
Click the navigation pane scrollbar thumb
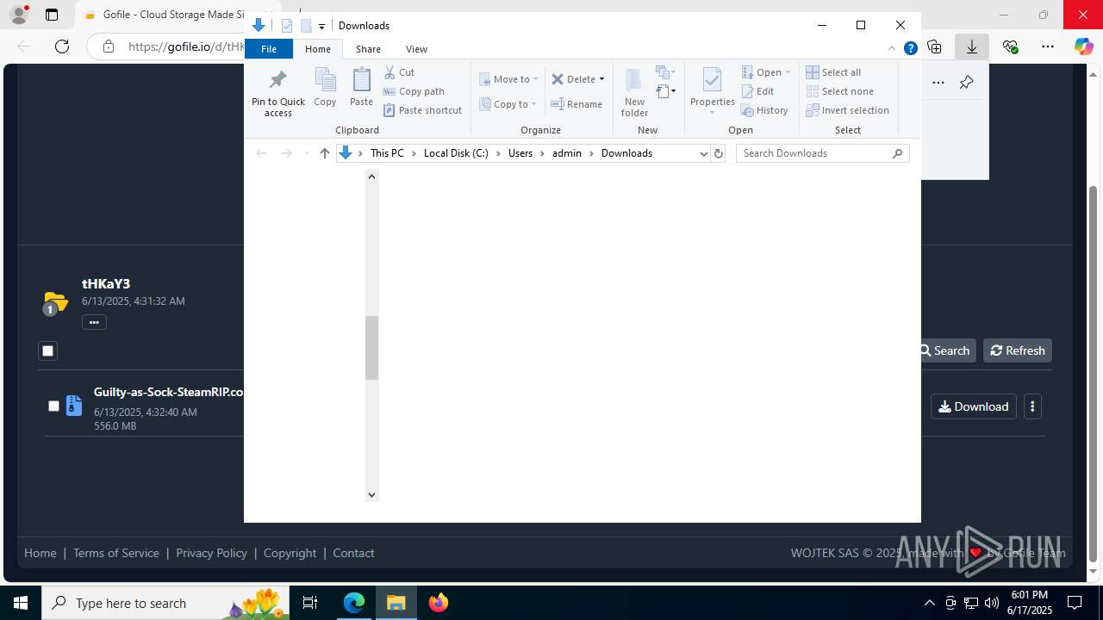(x=371, y=348)
